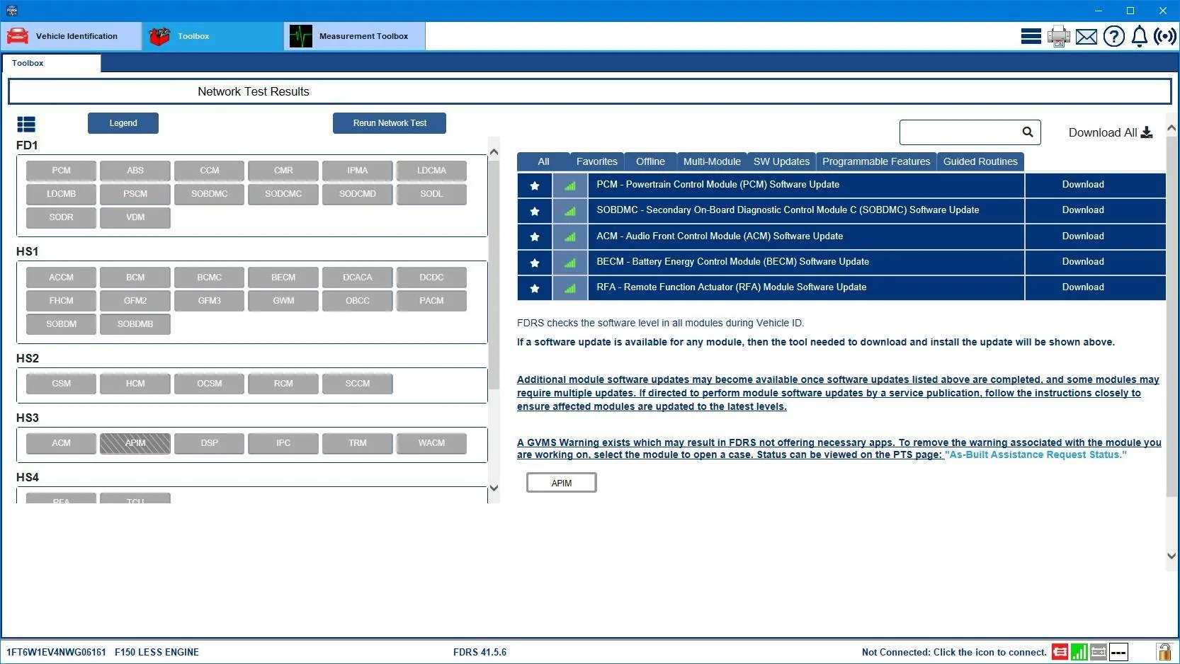Click the search magnifier icon
Image resolution: width=1180 pixels, height=664 pixels.
[1028, 132]
